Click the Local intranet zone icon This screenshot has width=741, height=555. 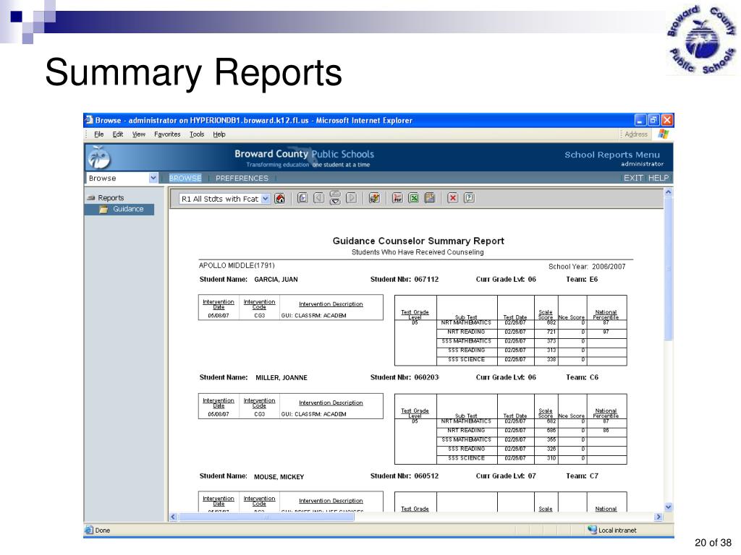coord(592,530)
